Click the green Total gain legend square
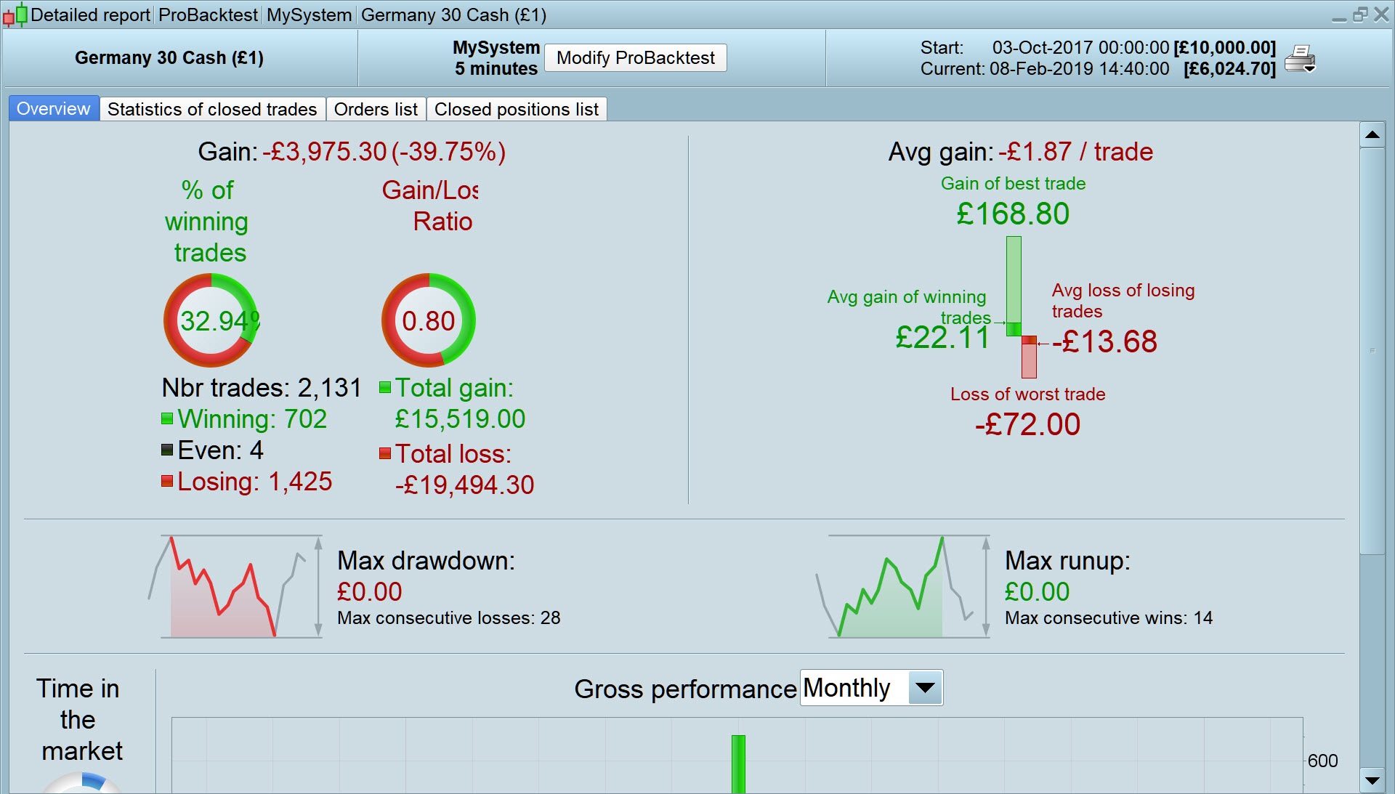Screen dimensions: 1395x794 [385, 387]
